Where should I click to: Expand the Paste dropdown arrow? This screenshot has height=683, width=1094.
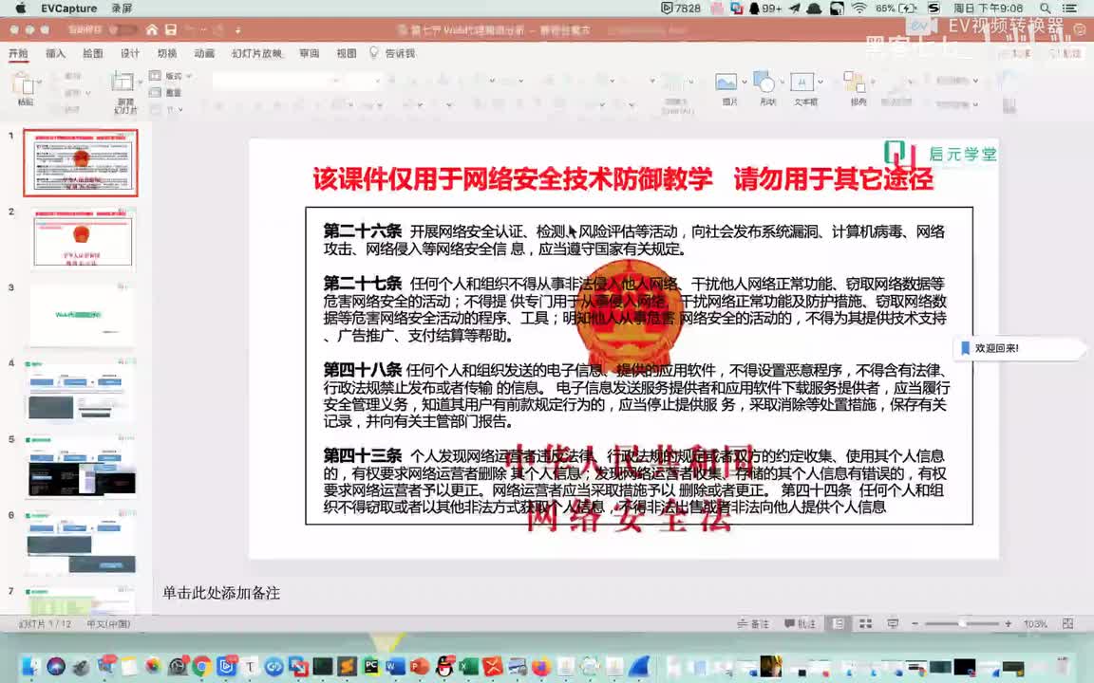pos(39,83)
